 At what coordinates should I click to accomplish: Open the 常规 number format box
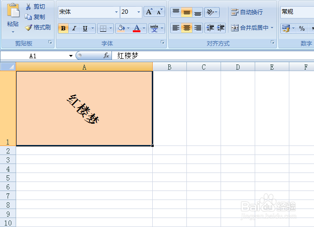coord(297,12)
